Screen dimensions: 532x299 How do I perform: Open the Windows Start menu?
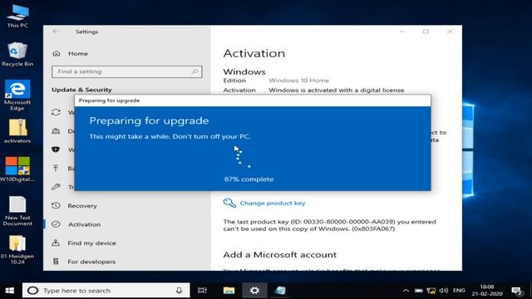tap(10, 291)
